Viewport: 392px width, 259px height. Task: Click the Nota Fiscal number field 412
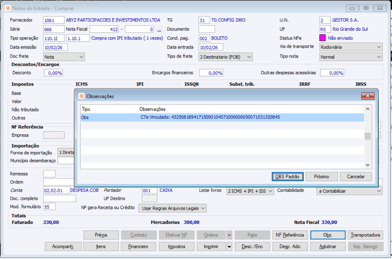[x=104, y=29]
